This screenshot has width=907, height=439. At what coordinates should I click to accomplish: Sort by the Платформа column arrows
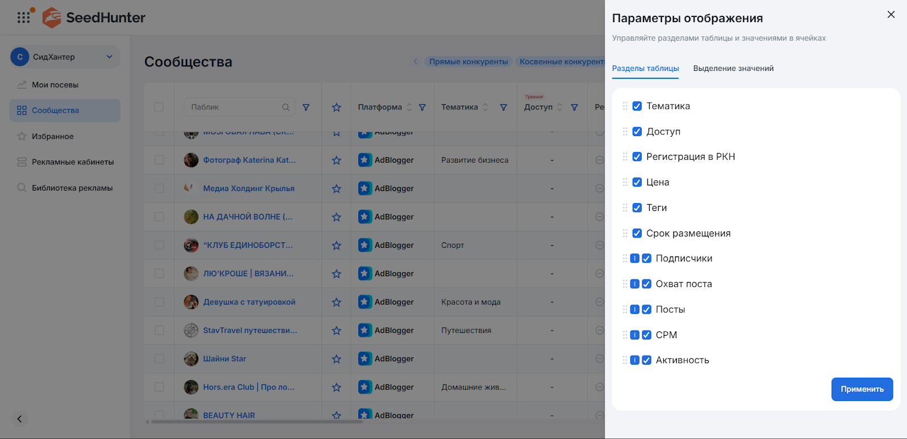pyautogui.click(x=409, y=107)
